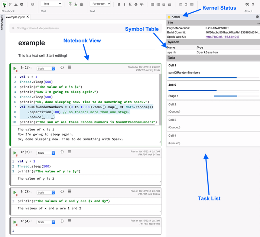Toggle code braces icon on cell In(2)

[x=62, y=152]
